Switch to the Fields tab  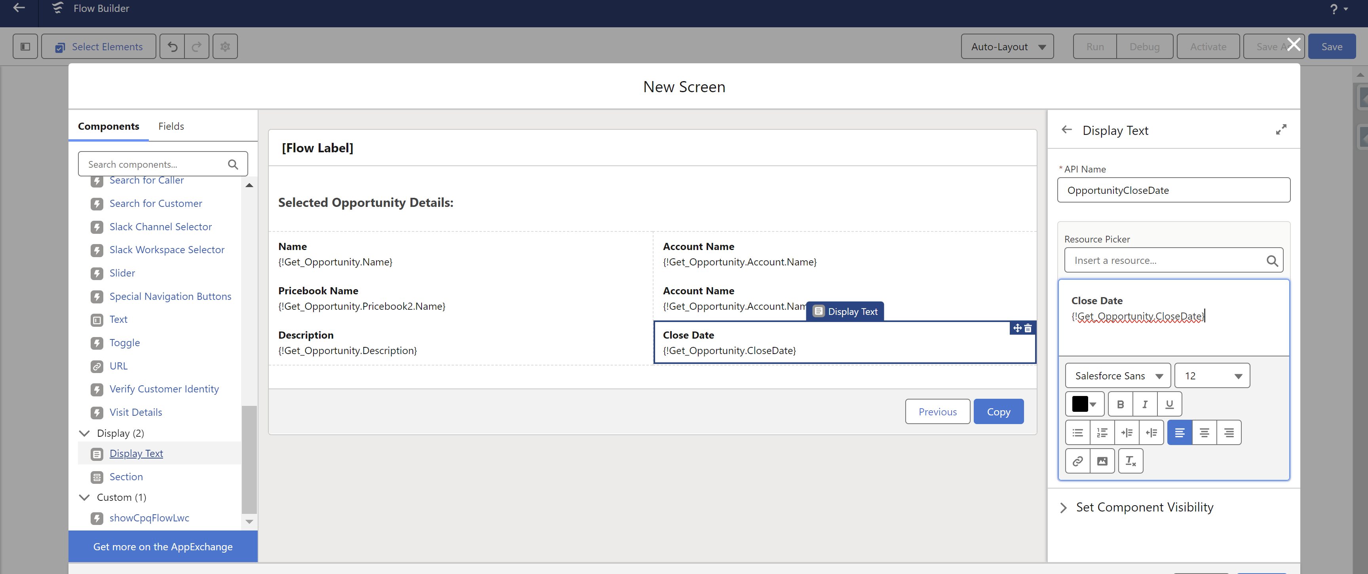(x=171, y=126)
